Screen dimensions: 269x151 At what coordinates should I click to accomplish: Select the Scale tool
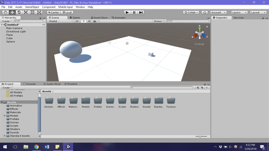coord(26,13)
